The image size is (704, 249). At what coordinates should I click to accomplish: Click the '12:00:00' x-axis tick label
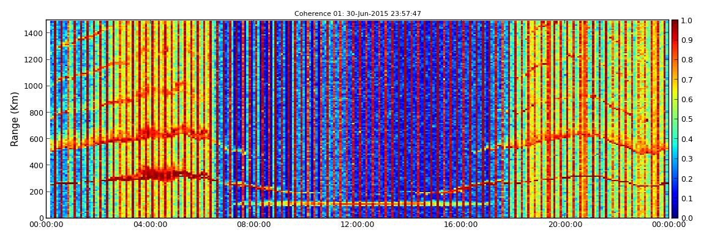[358, 225]
